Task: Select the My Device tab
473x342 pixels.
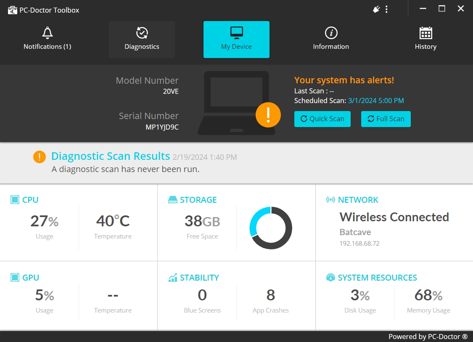Action: 236,39
